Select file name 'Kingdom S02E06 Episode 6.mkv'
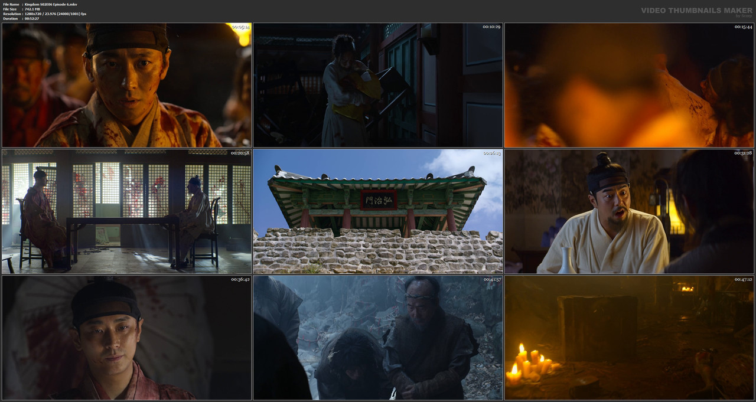 coord(51,4)
